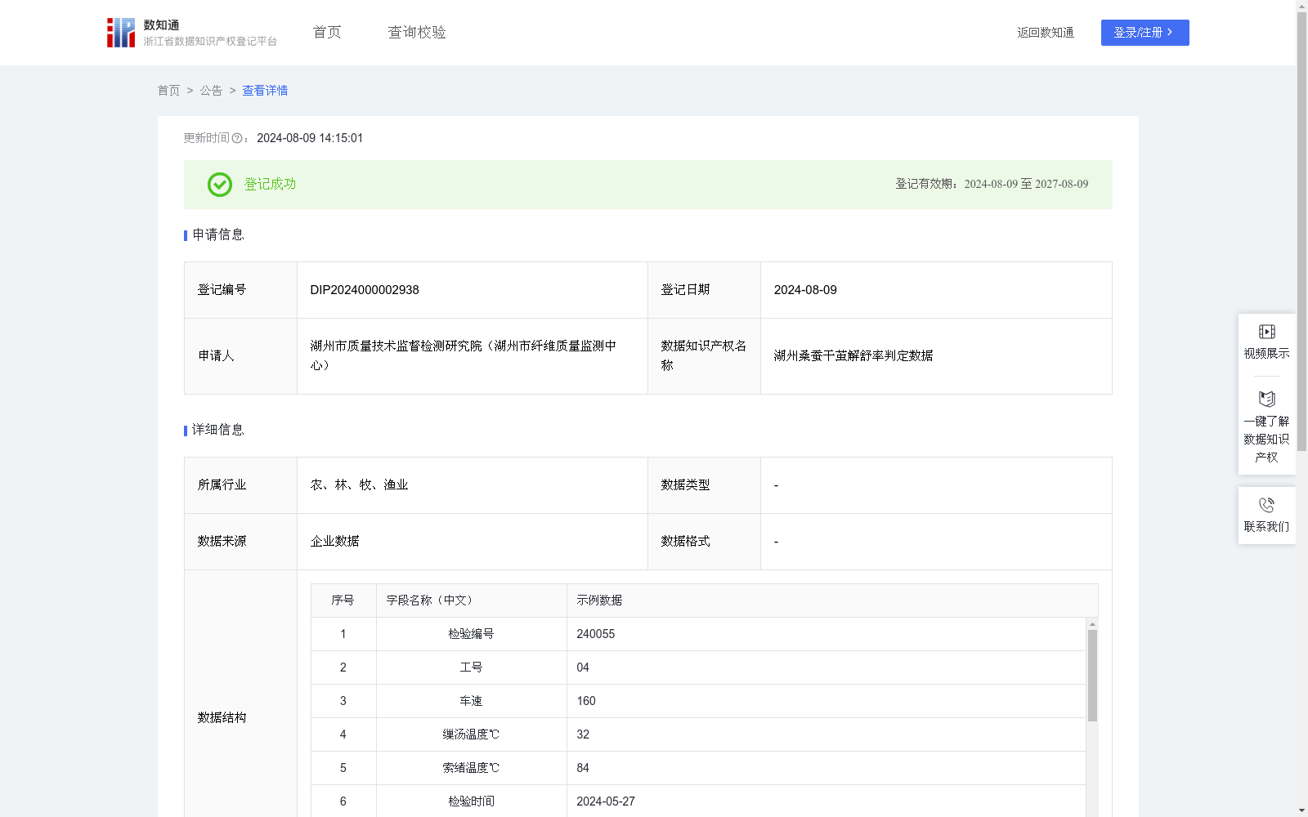The height and width of the screenshot is (817, 1308).
Task: Click sample value 240055
Action: coord(595,634)
